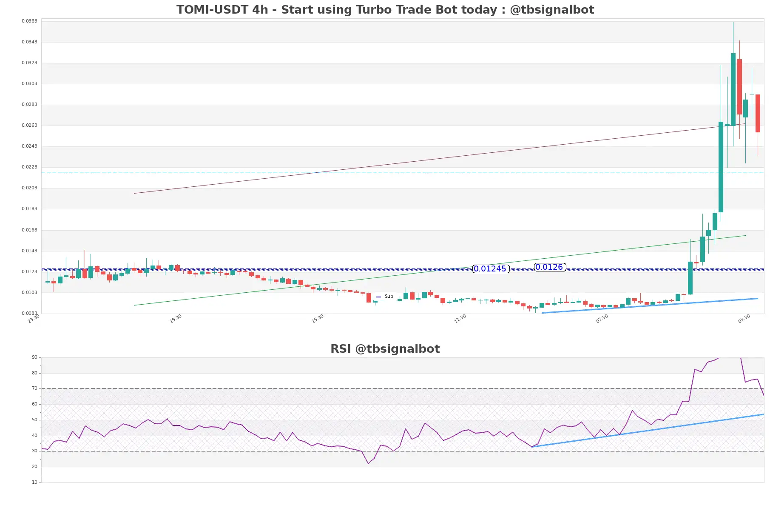Click the RSI 50 axis label
This screenshot has height=514, width=770.
34,420
